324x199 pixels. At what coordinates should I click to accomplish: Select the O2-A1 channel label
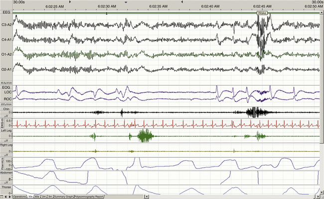[x=7, y=69]
